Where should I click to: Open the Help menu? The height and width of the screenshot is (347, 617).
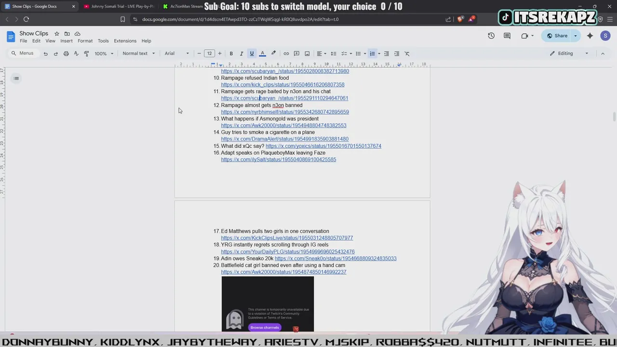(146, 41)
